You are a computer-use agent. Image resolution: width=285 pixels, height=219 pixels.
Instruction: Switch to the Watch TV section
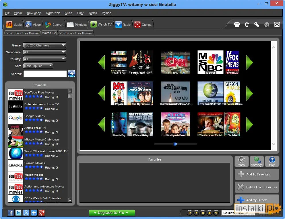coord(101,24)
